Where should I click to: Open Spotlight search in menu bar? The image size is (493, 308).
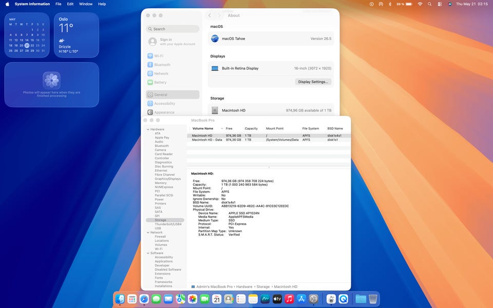coord(429,4)
